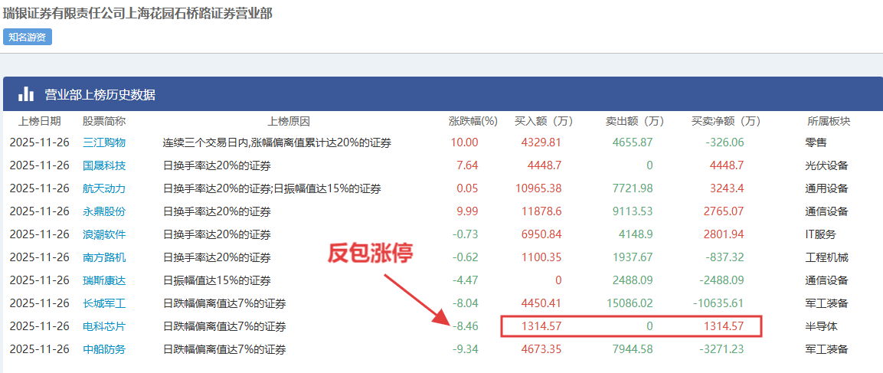Select the 瑞银证券 branch name heading
This screenshot has height=373, width=883.
tap(138, 14)
